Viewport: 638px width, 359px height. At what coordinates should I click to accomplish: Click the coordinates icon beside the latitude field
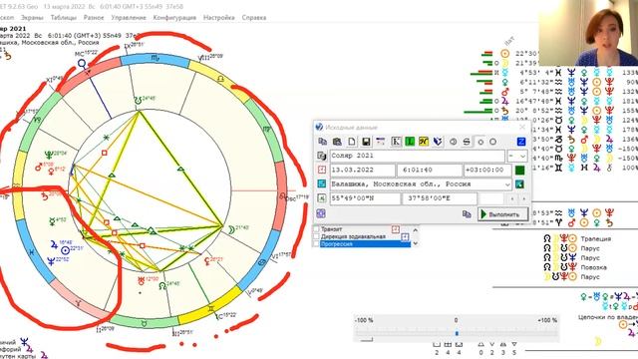click(x=321, y=198)
